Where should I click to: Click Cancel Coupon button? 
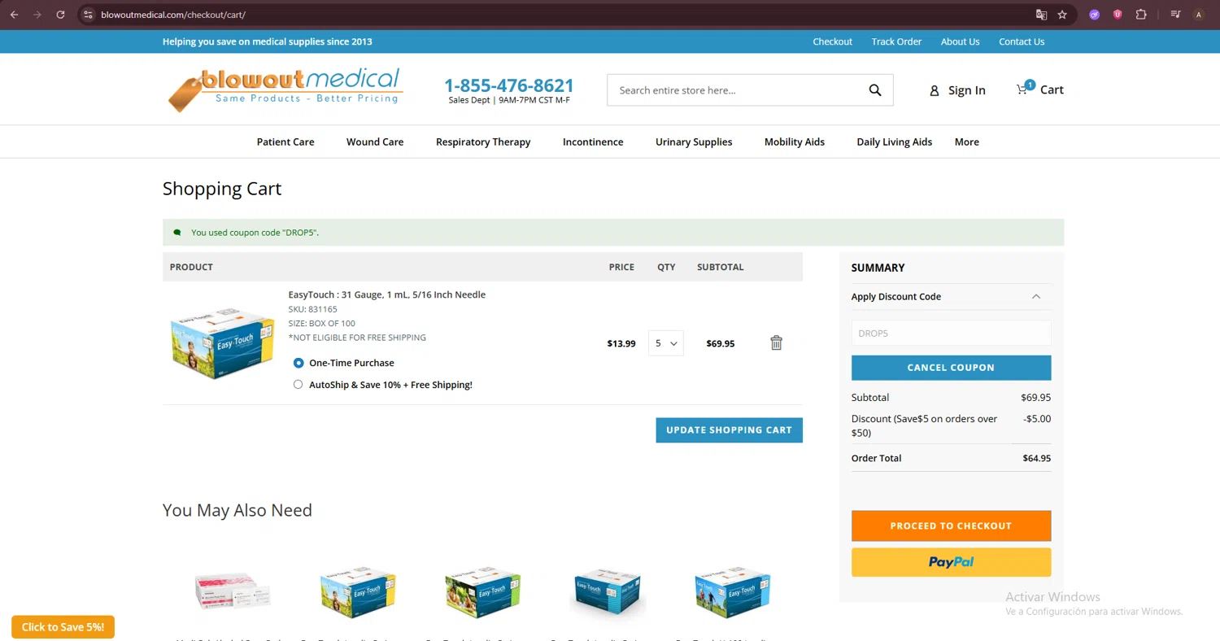coord(951,368)
